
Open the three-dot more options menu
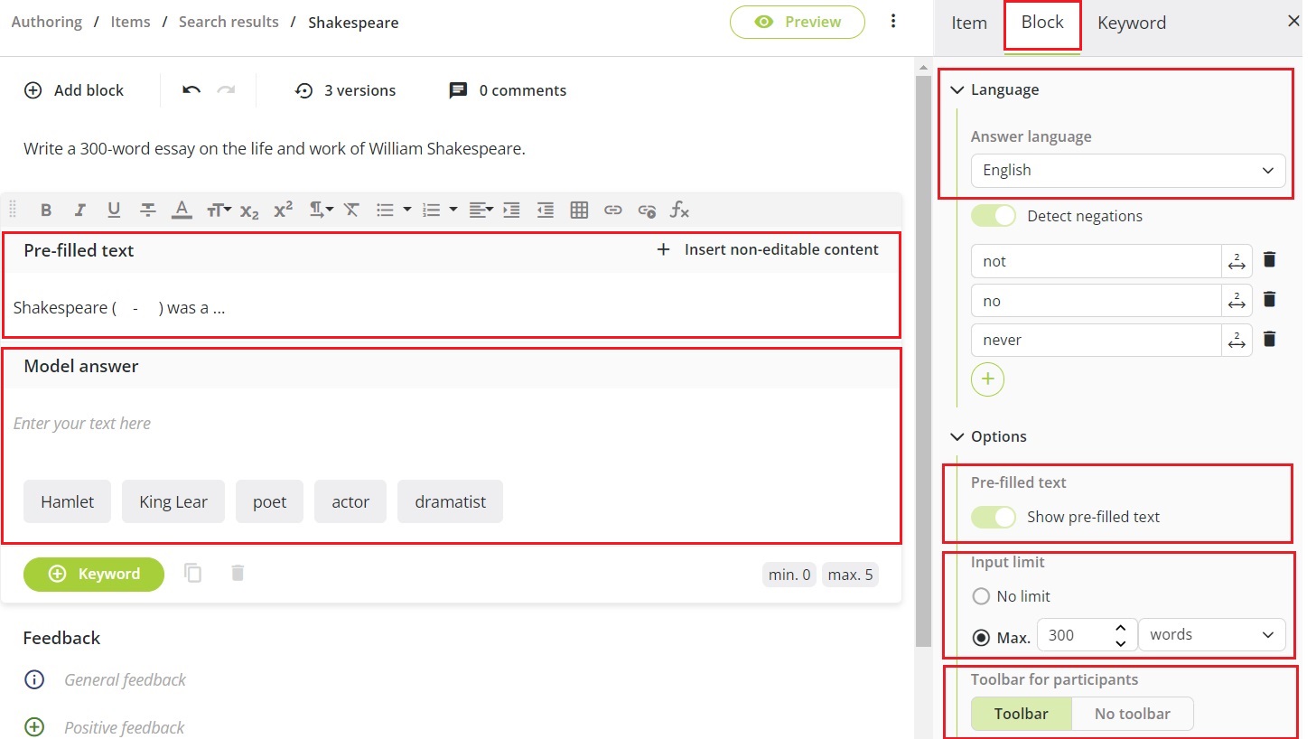pyautogui.click(x=893, y=21)
